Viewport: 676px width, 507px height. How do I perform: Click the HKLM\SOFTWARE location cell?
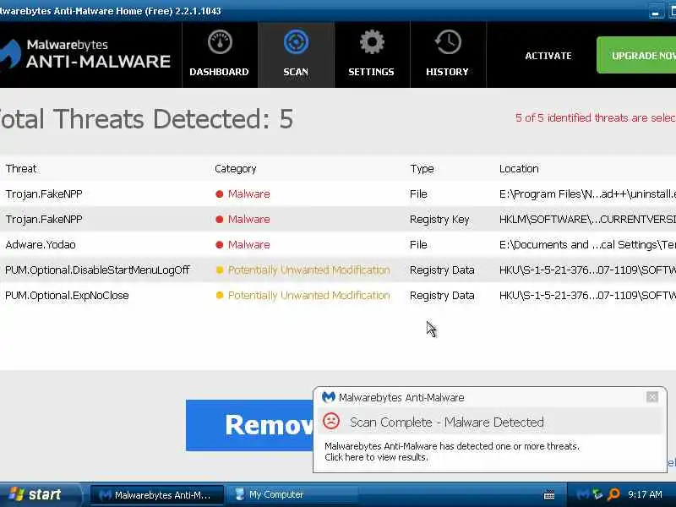pos(587,220)
